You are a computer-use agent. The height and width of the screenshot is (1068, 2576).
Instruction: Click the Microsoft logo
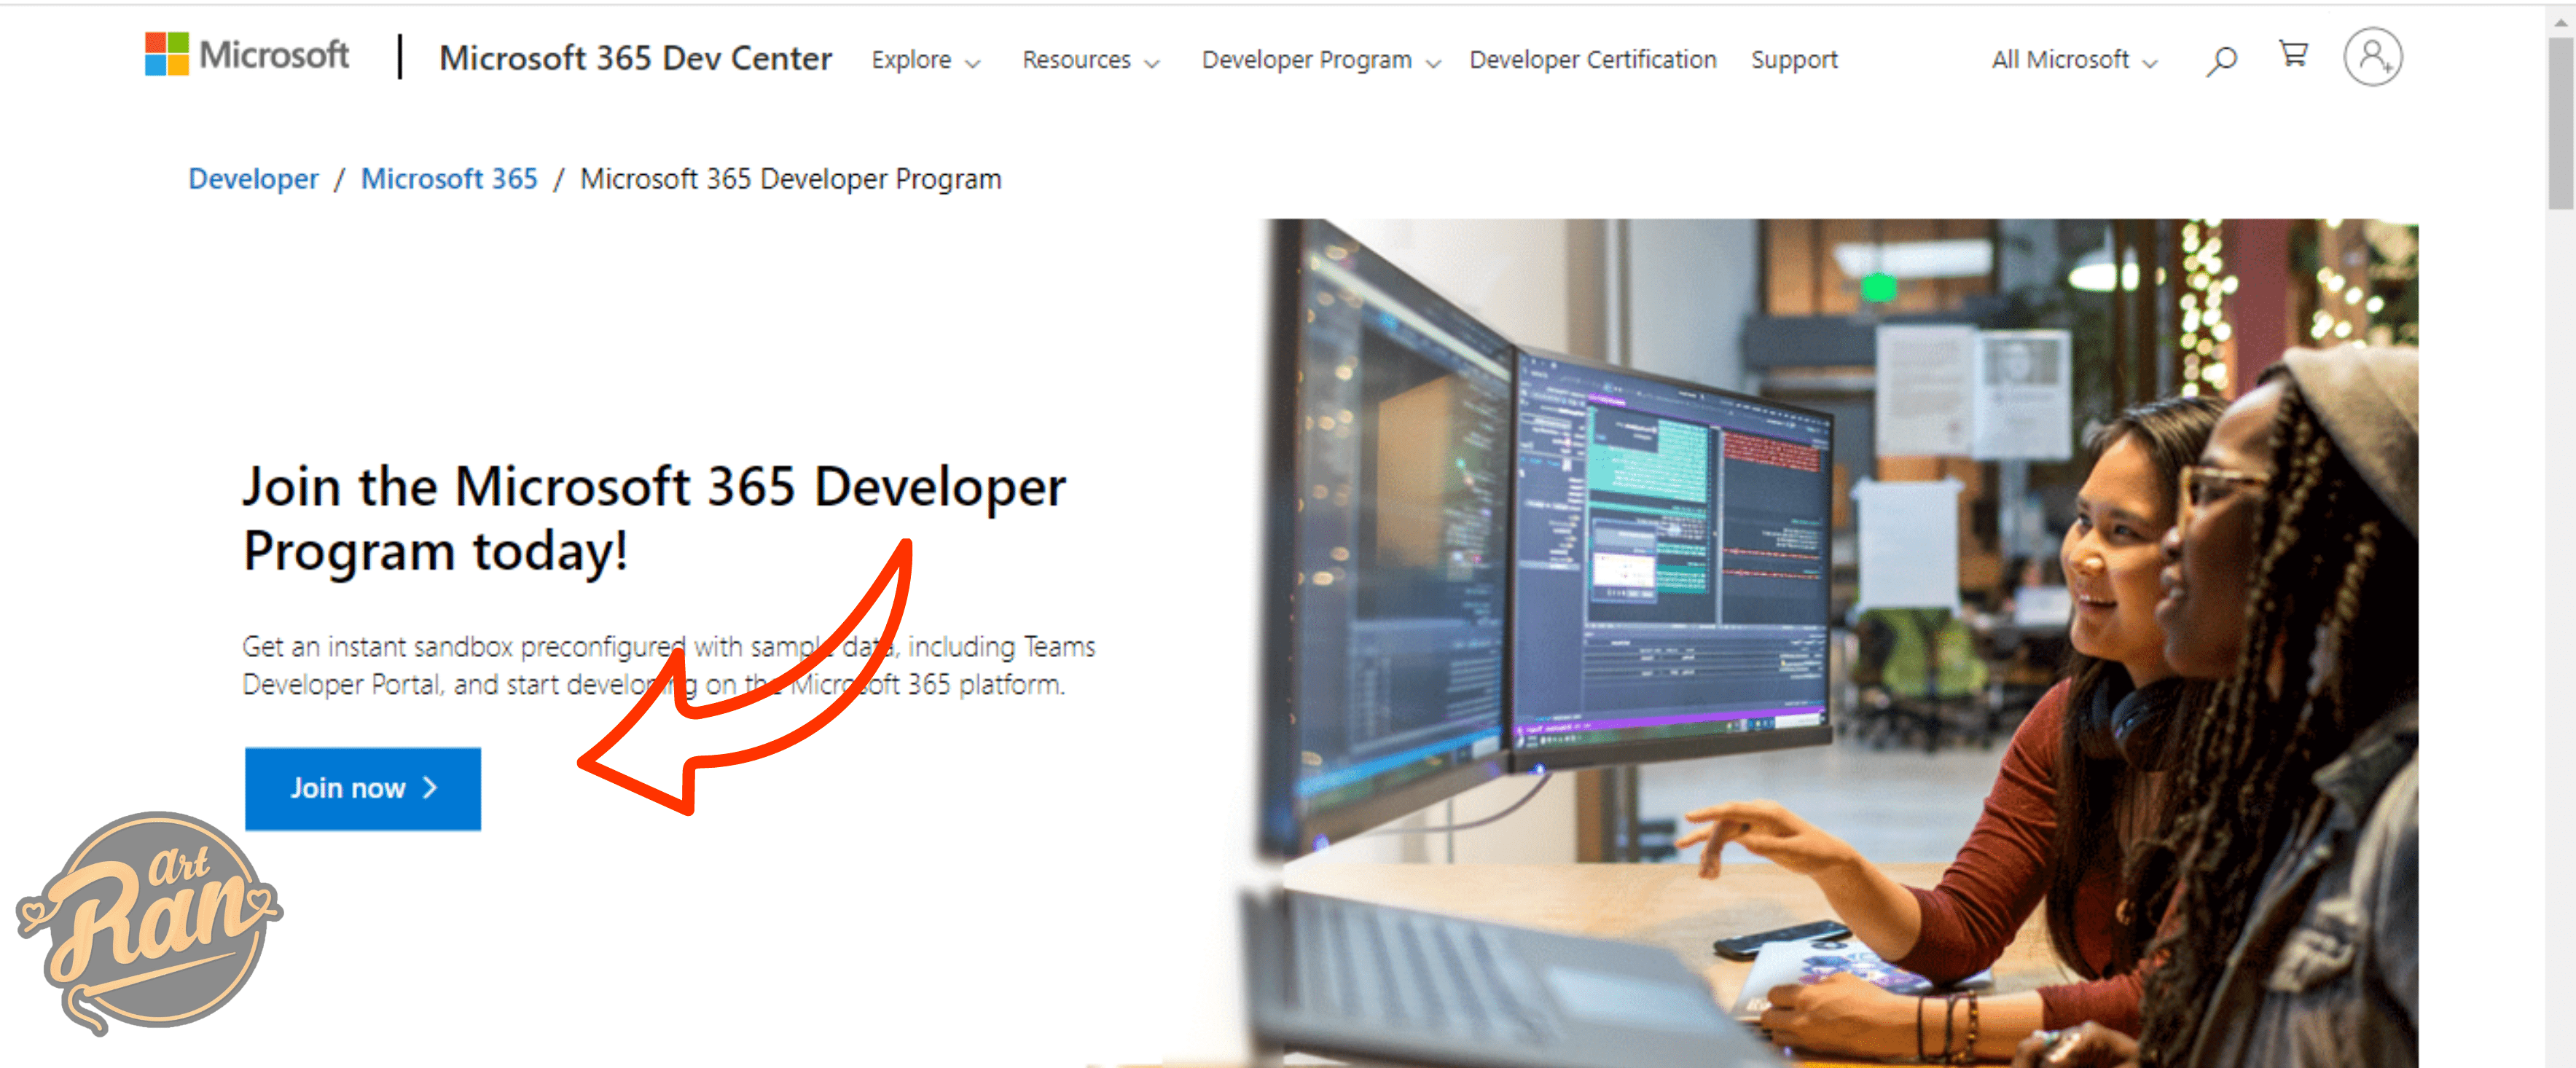(x=247, y=55)
